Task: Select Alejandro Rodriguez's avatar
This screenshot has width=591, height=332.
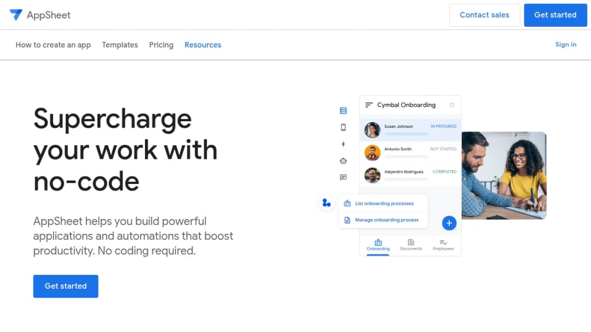Action: [372, 175]
